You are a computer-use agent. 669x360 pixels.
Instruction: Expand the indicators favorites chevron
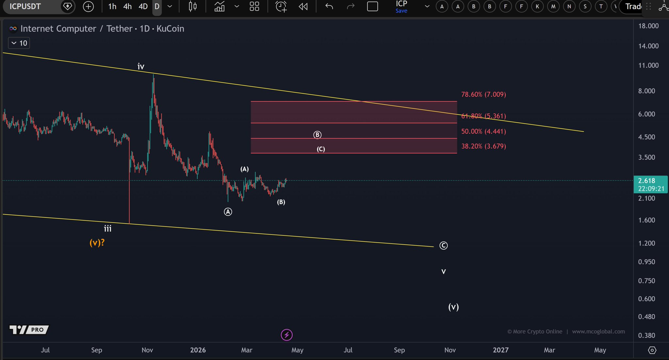[x=237, y=6]
